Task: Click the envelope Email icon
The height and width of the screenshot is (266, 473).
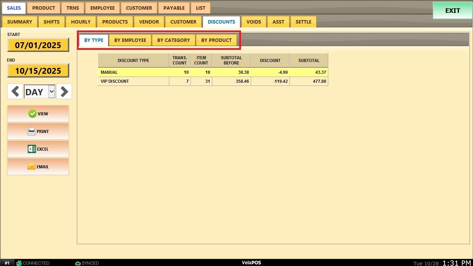Action: (x=32, y=167)
